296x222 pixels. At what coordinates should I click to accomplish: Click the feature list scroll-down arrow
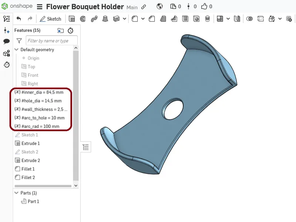coord(76,185)
